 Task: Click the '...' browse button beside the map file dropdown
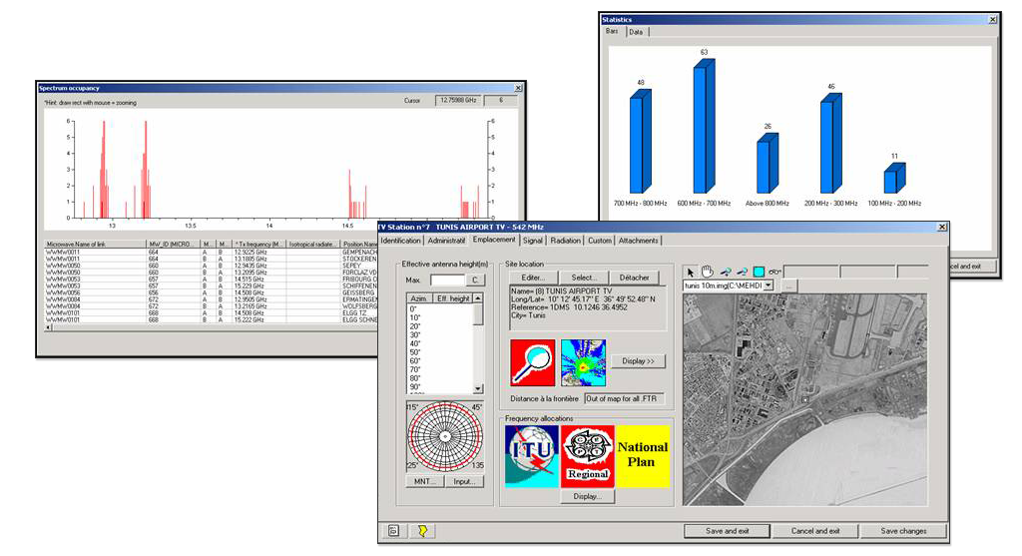(x=788, y=286)
